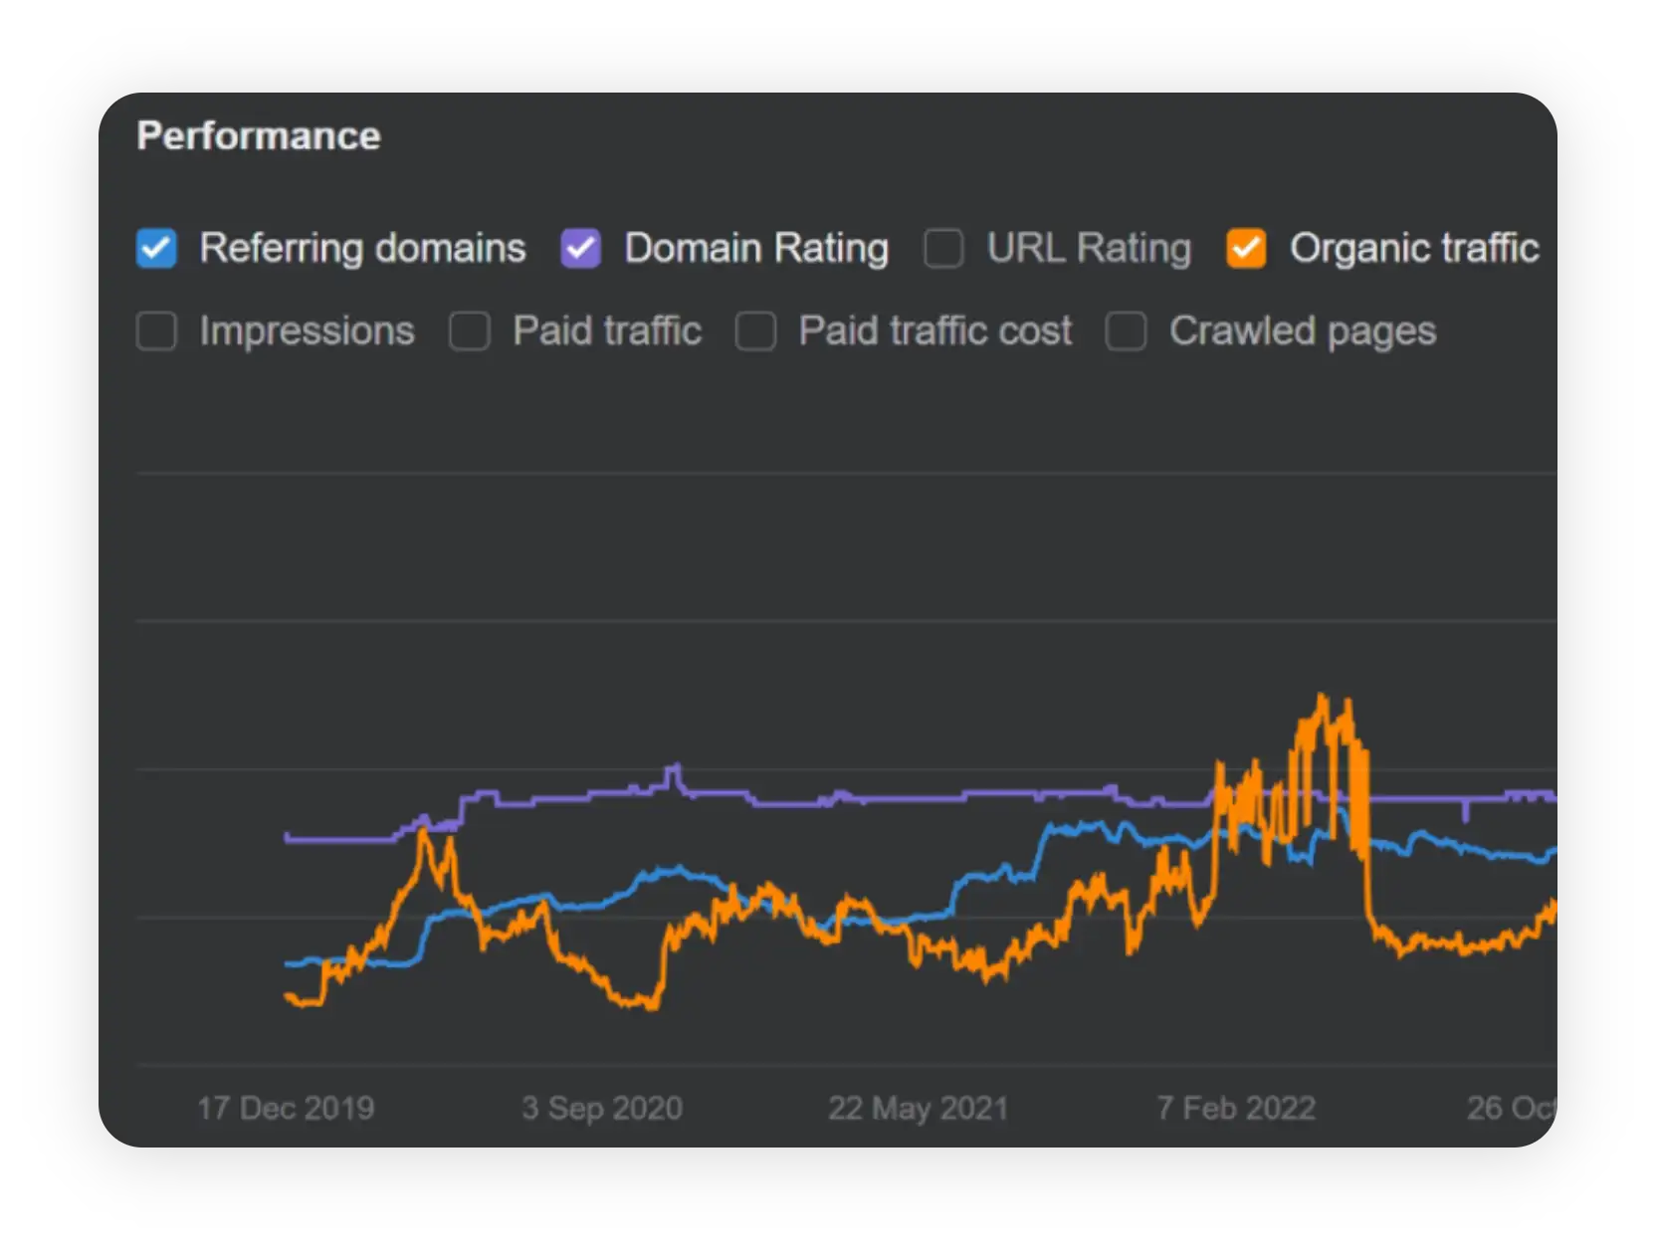The image size is (1656, 1252).
Task: Select the 17 Dec 2019 axis label
Action: point(286,1108)
